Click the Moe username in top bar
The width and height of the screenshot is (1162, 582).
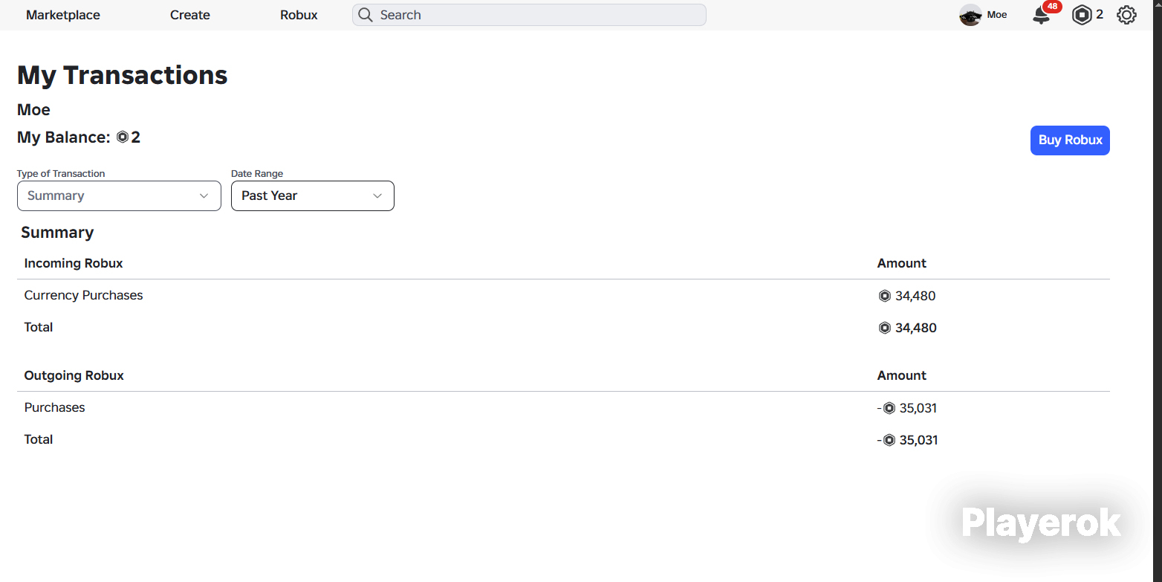[997, 15]
